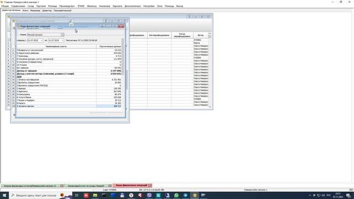Select the 2 Выплаты учредителям РАСХОД row
The image size is (354, 199).
point(69,86)
